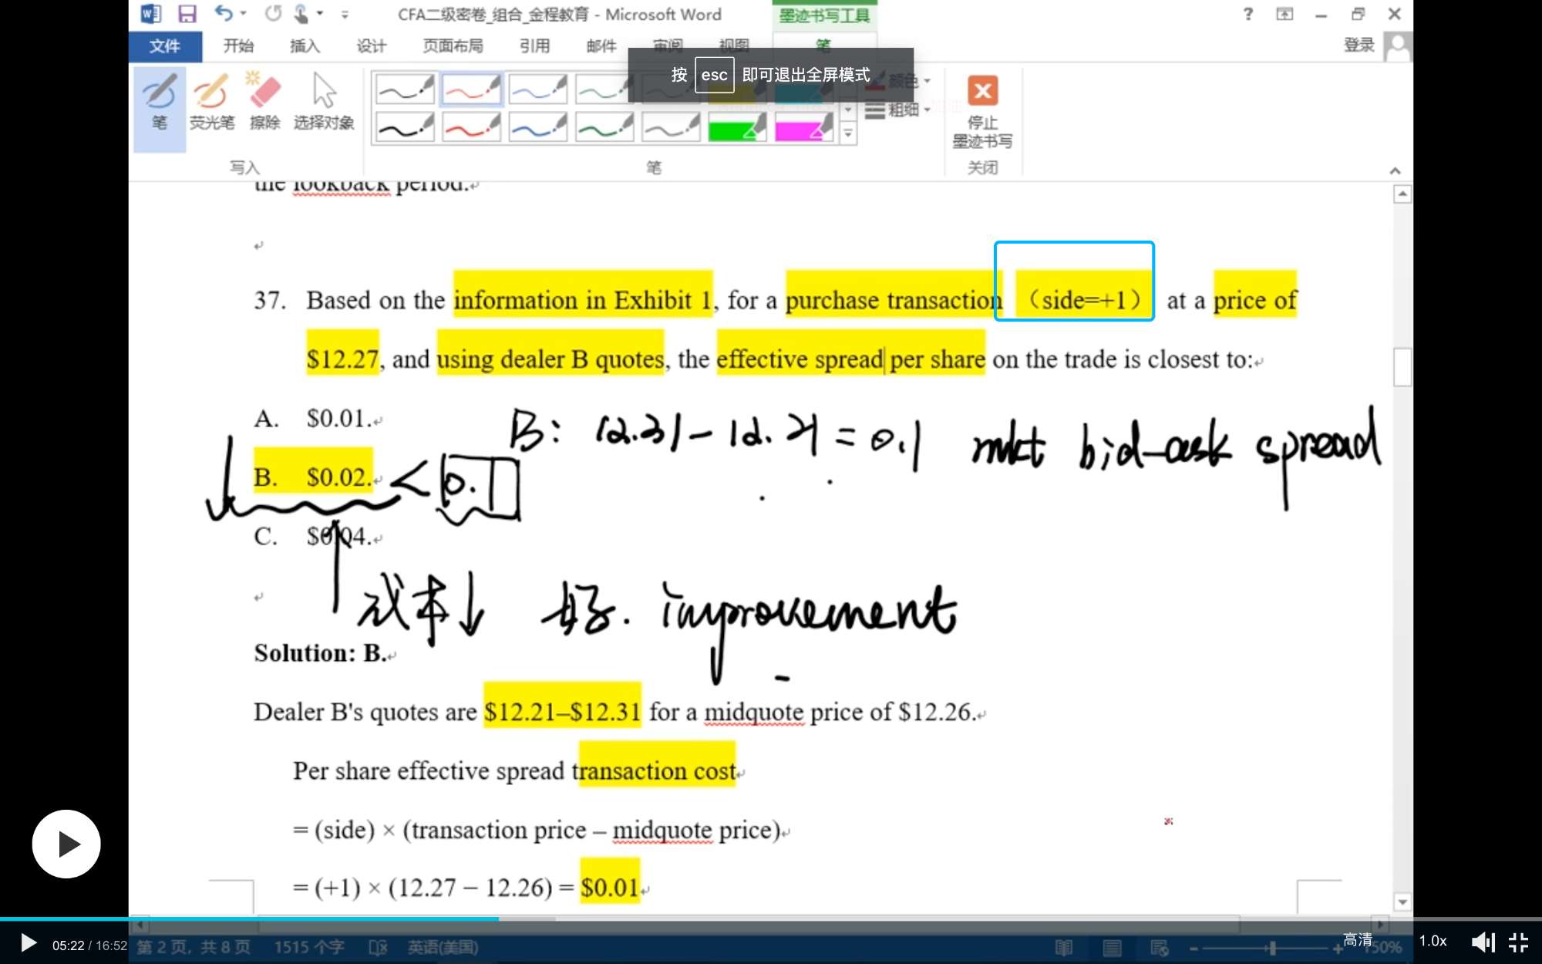
Task: Click the Save icon in the quick access toolbar
Action: [x=187, y=14]
